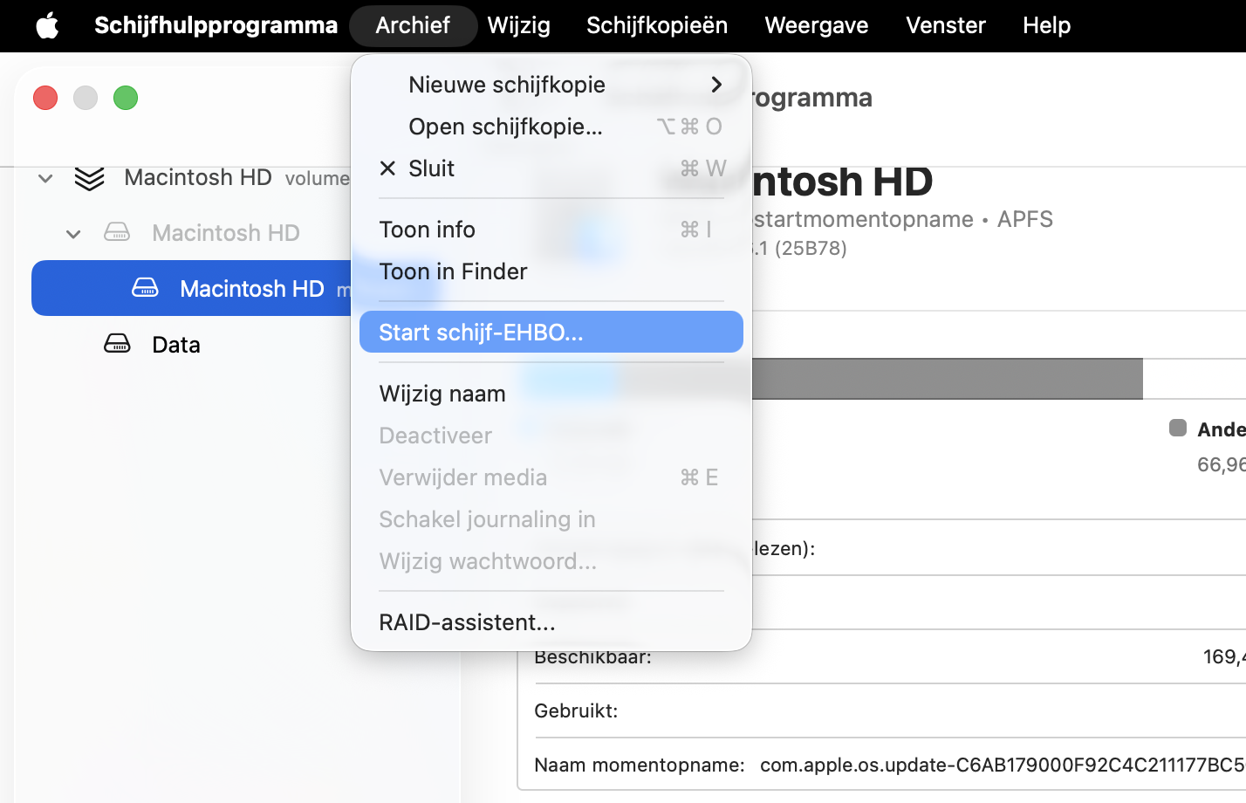Screen dimensions: 1246x803
Task: Click the grey used-space storage bar
Action: pyautogui.click(x=947, y=379)
